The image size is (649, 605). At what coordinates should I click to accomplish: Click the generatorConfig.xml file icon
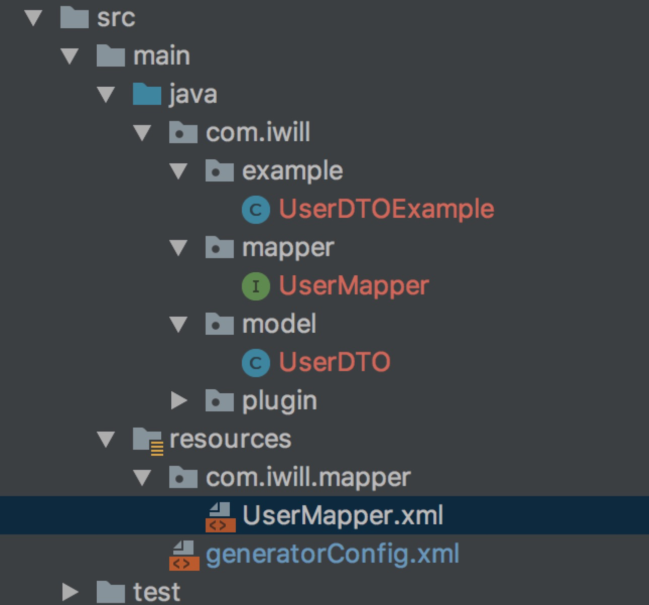184,555
